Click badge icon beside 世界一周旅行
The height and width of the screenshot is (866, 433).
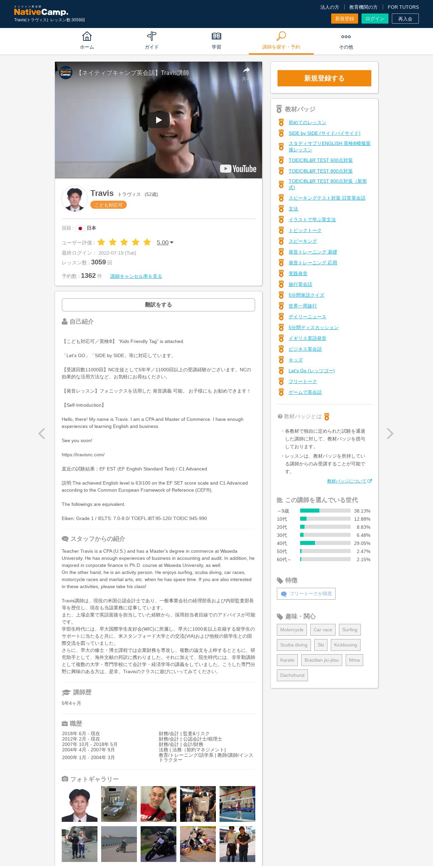point(281,306)
